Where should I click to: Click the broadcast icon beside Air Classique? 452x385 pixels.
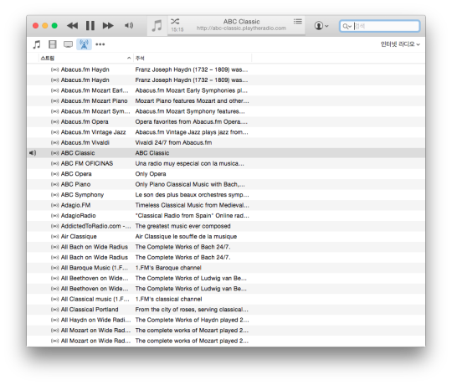[x=54, y=237]
